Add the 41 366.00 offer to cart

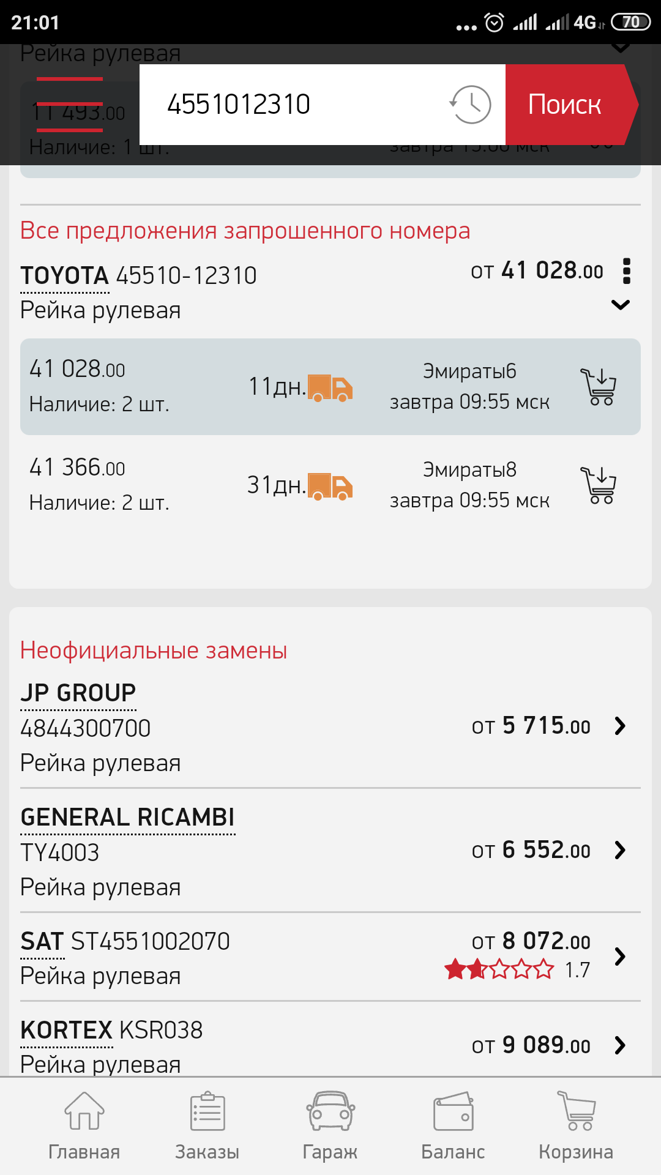click(600, 485)
